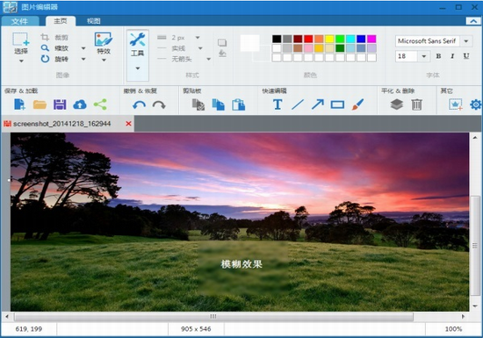Select the rectangle shape tool

[337, 104]
